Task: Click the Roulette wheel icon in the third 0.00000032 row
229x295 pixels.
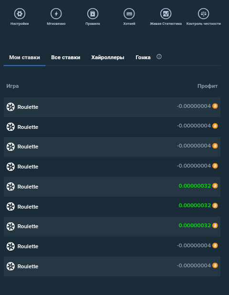Action: coord(10,226)
